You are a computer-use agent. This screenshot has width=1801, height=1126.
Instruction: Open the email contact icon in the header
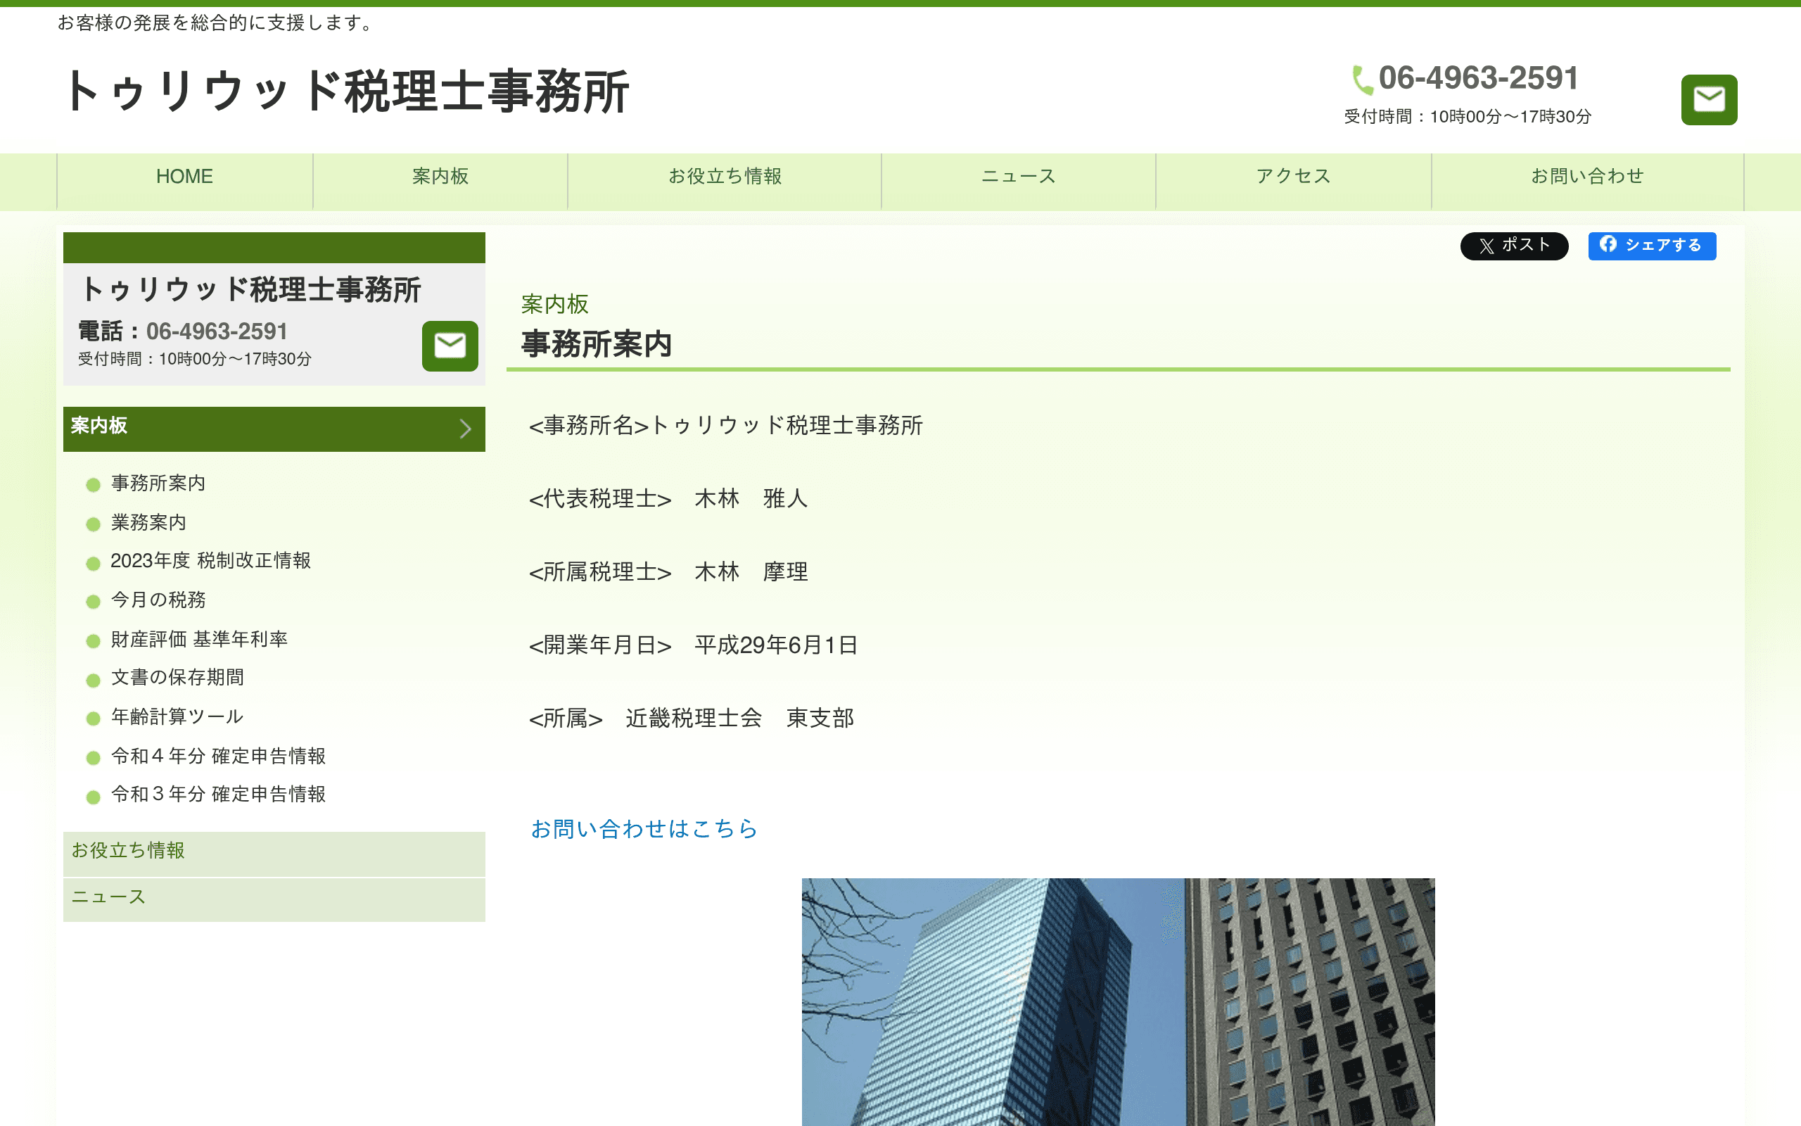[x=1708, y=99]
